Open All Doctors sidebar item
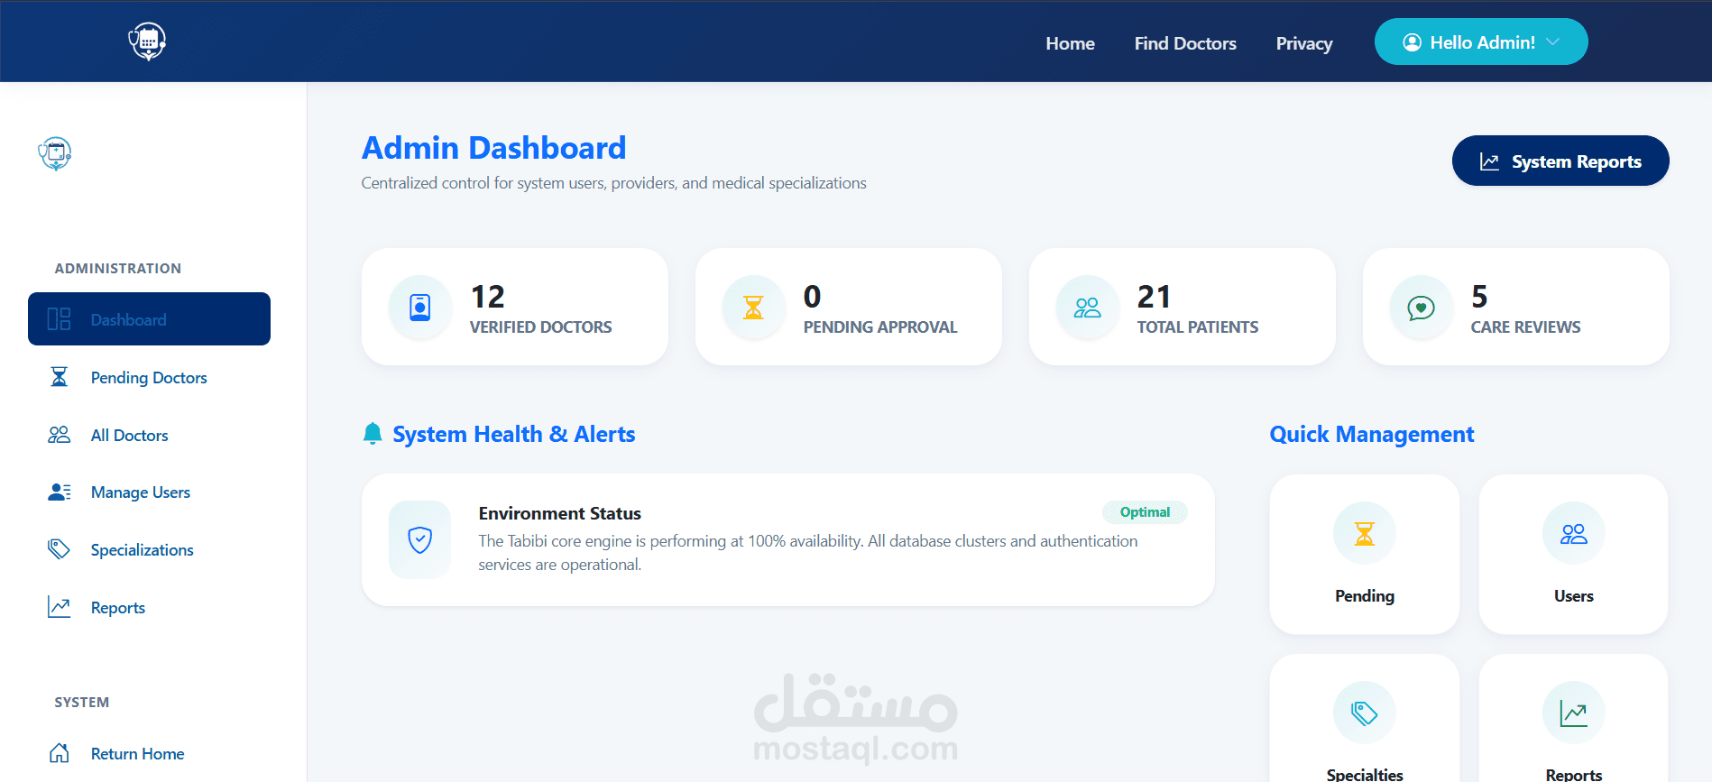 (x=149, y=435)
